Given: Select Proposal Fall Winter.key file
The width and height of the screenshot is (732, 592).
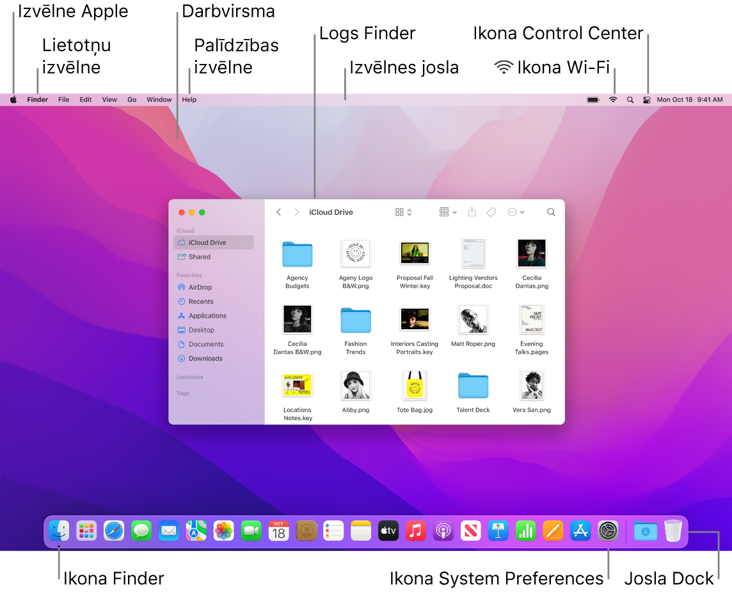Looking at the screenshot, I should click(415, 265).
